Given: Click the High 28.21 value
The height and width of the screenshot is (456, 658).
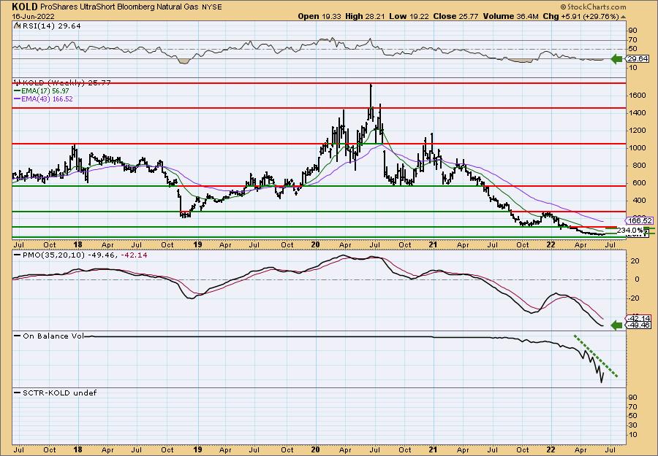Looking at the screenshot, I should pos(365,16).
